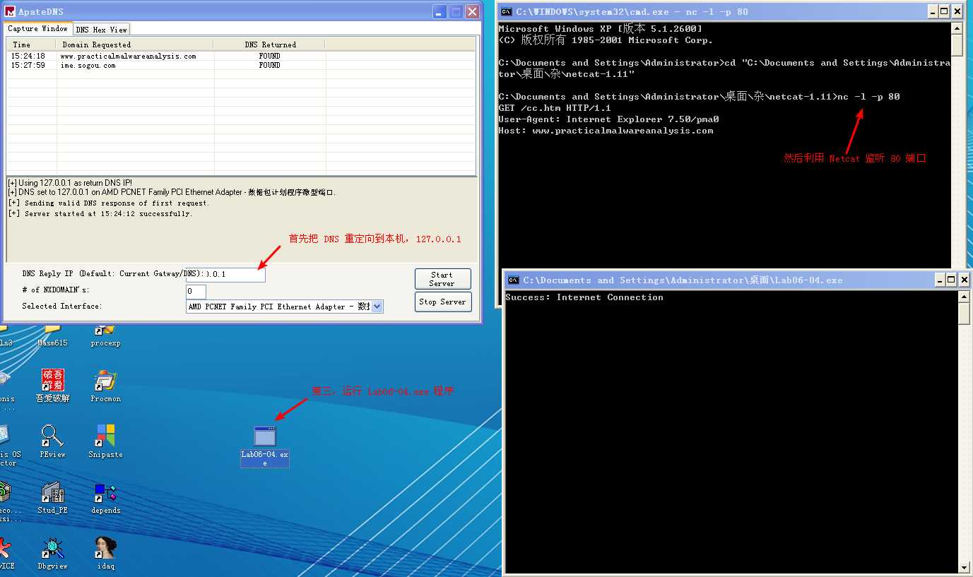Open the Masm615 folder icon

pyautogui.click(x=52, y=334)
